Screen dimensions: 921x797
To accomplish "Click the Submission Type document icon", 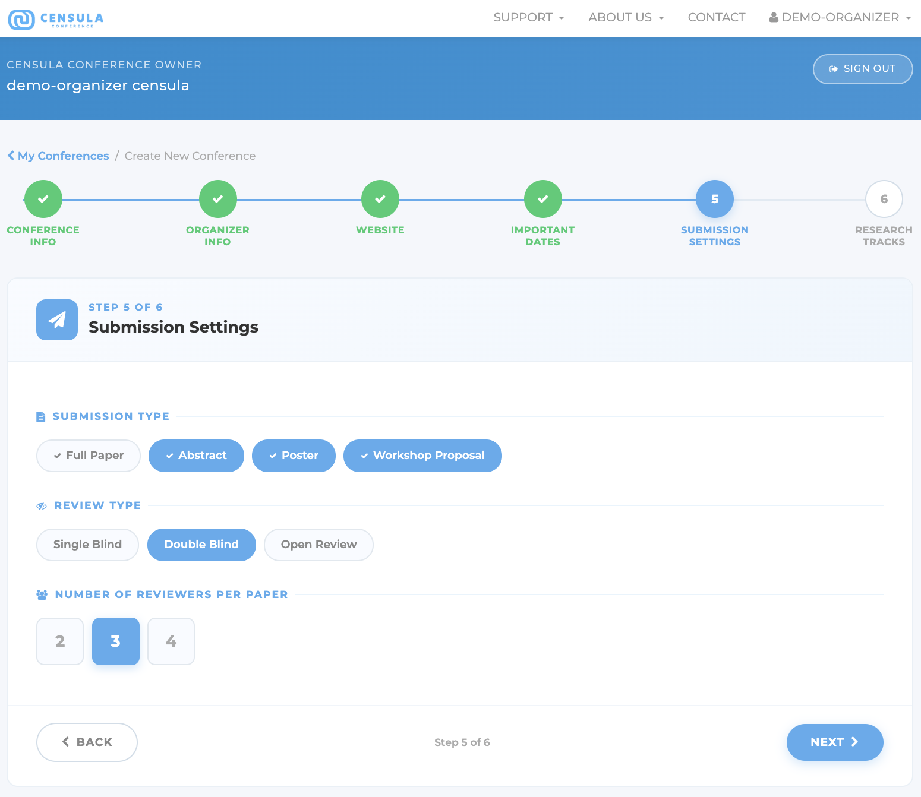I will click(x=40, y=417).
